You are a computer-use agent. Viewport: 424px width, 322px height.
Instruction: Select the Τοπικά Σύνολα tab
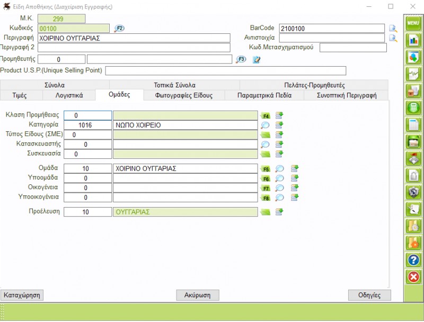pos(174,85)
